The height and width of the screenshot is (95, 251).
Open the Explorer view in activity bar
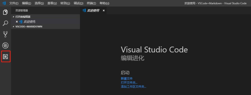(6, 12)
